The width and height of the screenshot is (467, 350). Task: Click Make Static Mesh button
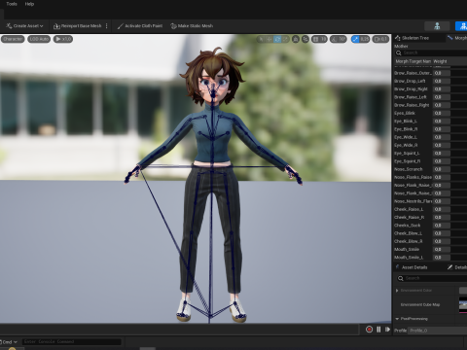point(192,26)
